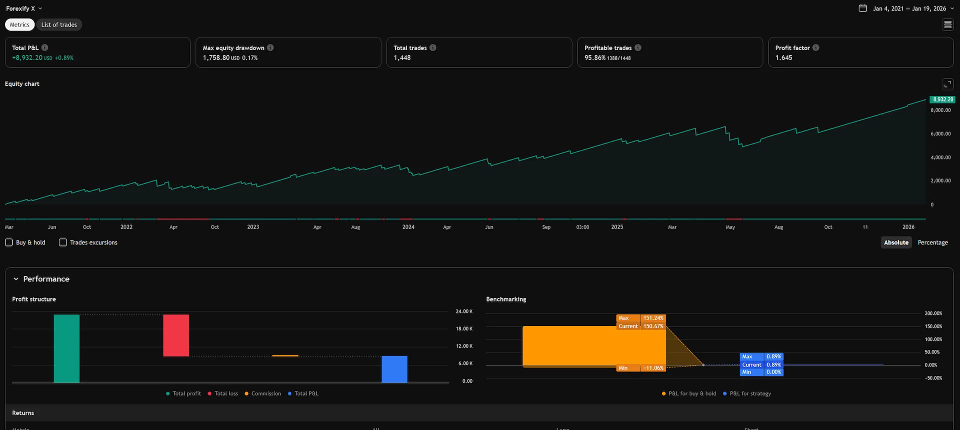Click the calendar icon beside the date range
Viewport: 960px width, 430px height.
click(x=863, y=8)
